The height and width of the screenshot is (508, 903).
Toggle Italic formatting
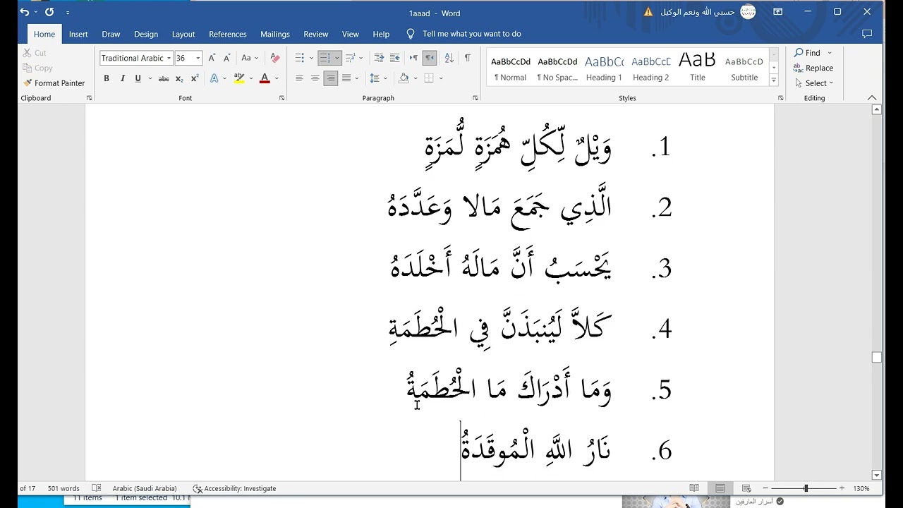(x=122, y=78)
